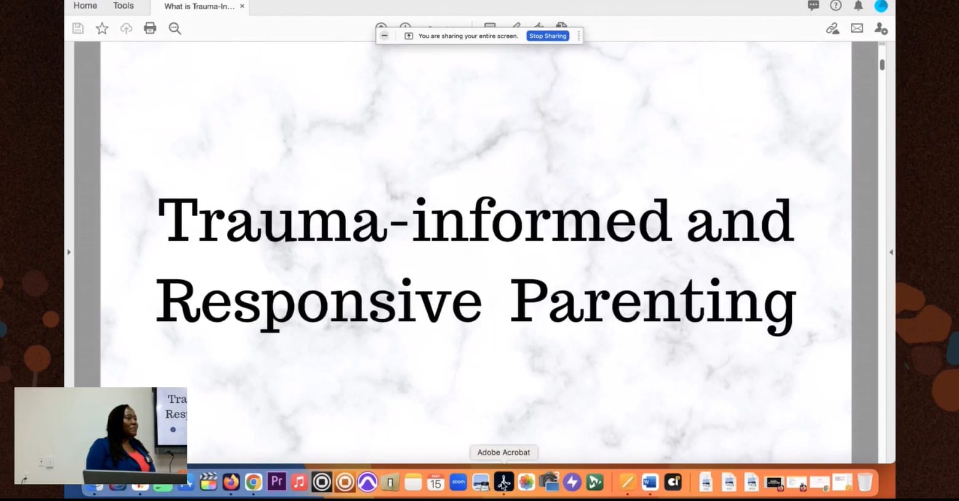Start Zoom from the dock

tap(457, 482)
